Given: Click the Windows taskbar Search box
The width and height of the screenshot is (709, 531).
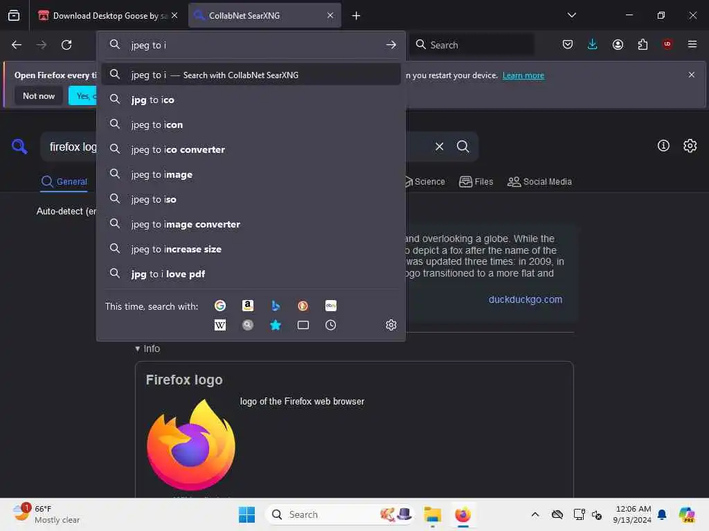Looking at the screenshot, I should tap(340, 514).
